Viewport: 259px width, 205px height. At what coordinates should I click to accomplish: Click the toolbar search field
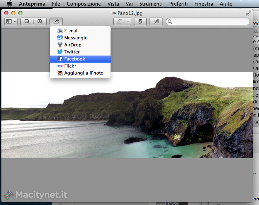click(x=208, y=21)
